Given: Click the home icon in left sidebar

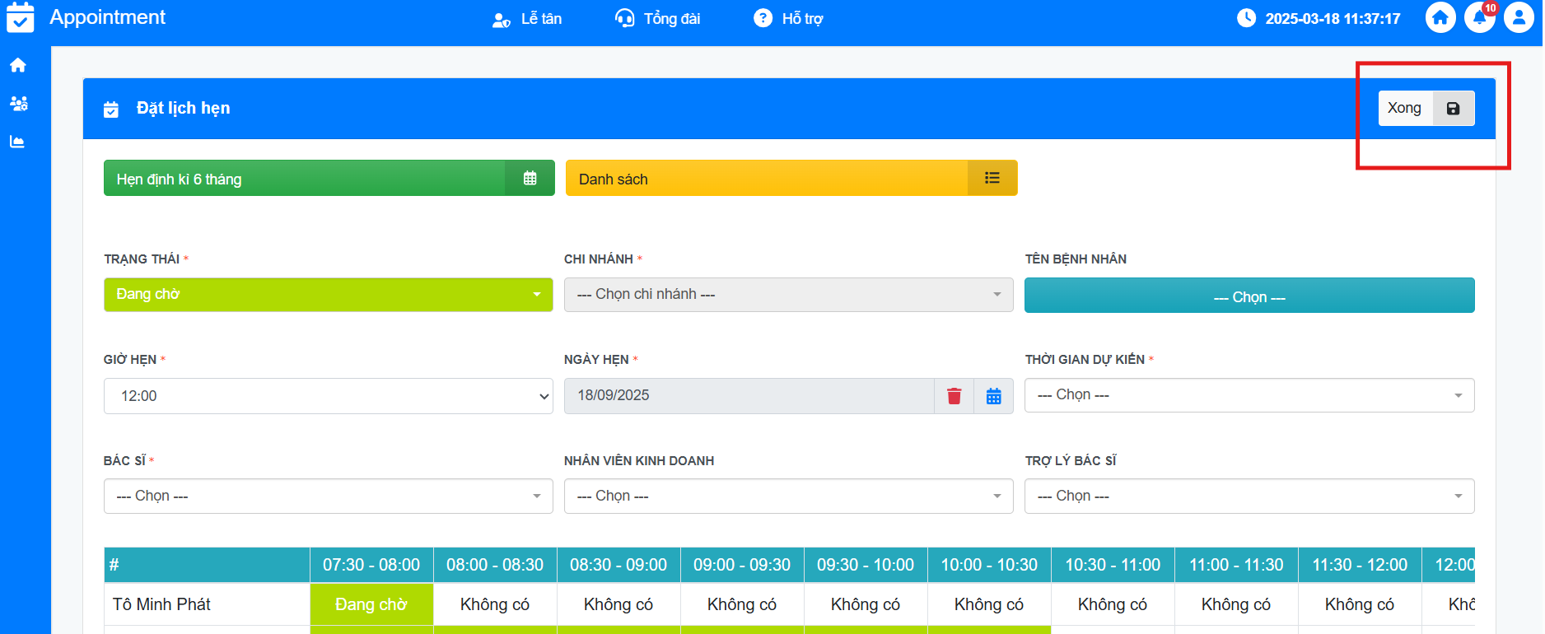Looking at the screenshot, I should (18, 65).
